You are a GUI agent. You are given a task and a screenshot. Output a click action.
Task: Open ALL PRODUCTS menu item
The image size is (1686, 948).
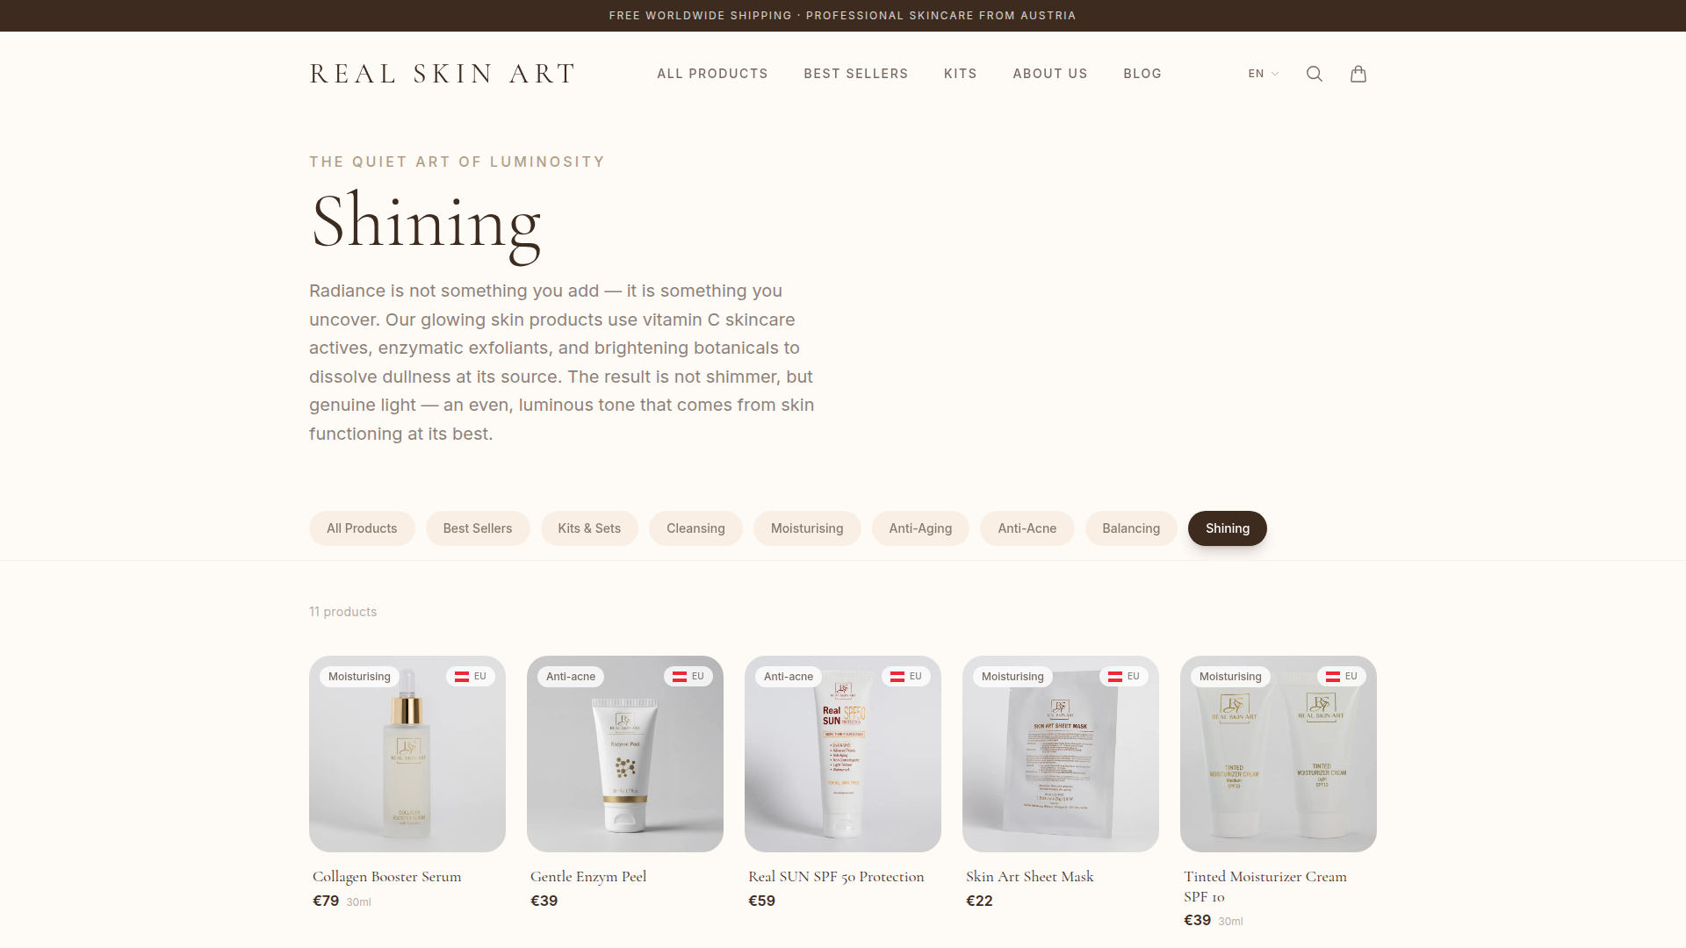[712, 74]
